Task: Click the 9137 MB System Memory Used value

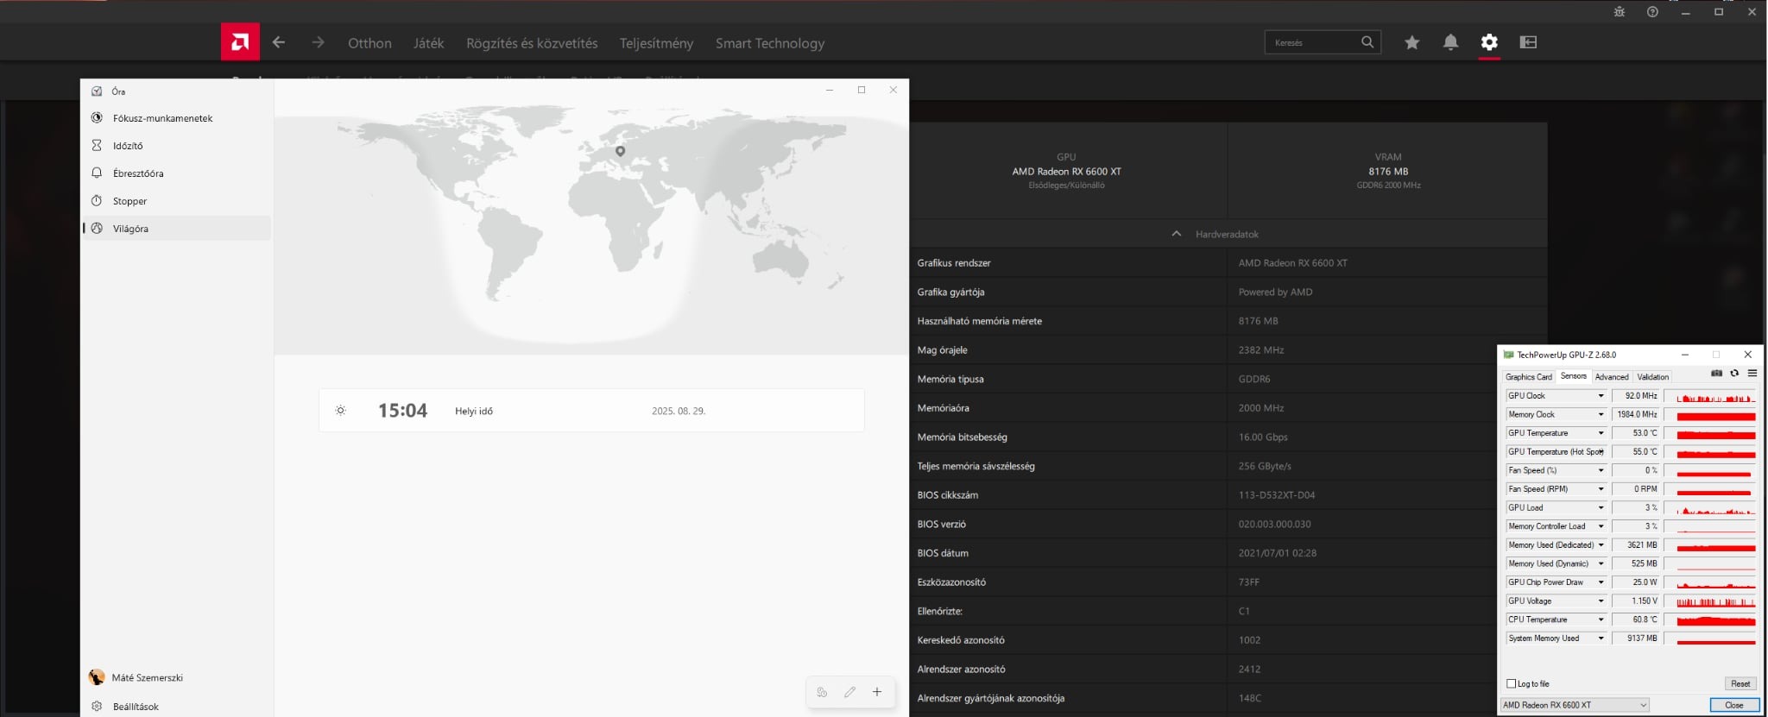Action: (x=1636, y=638)
